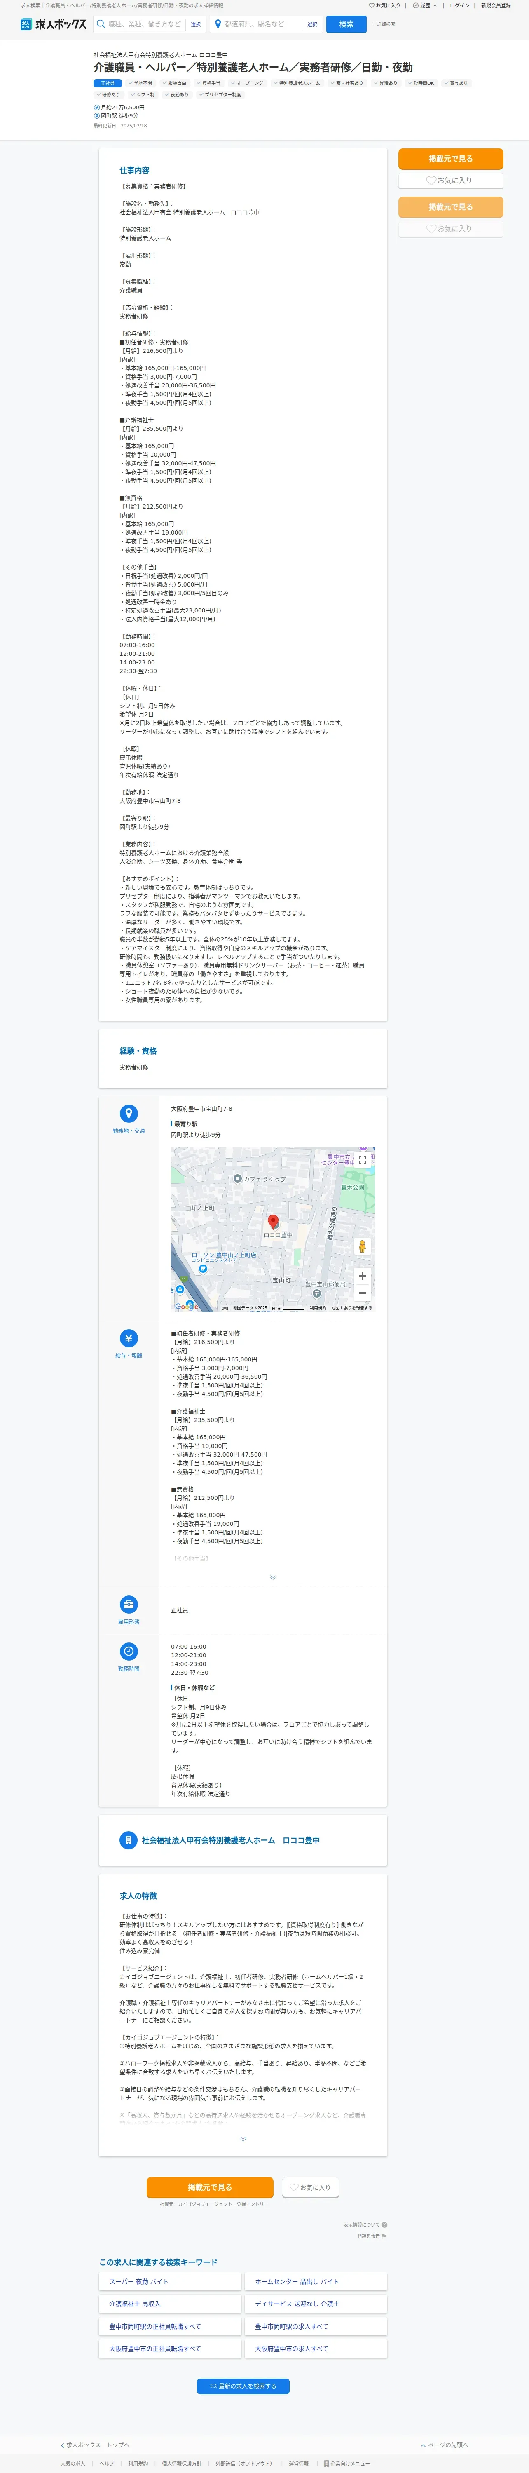Zoom out on the map
Viewport: 529px width, 2473px height.
click(x=362, y=1293)
